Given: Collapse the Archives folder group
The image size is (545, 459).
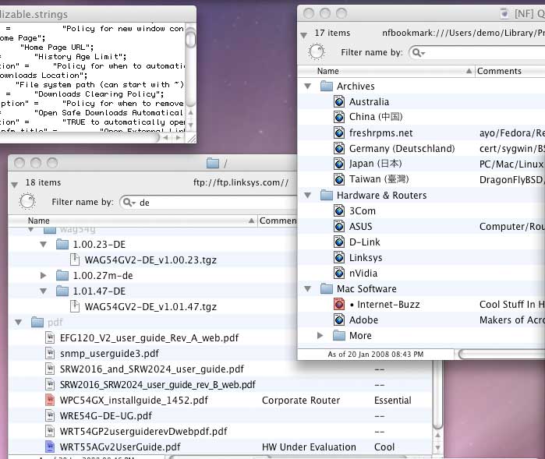Looking at the screenshot, I should click(x=308, y=87).
